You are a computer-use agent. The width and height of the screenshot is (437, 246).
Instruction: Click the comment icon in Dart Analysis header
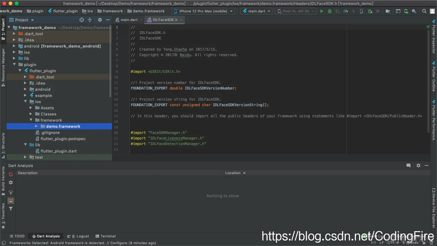coord(408,165)
